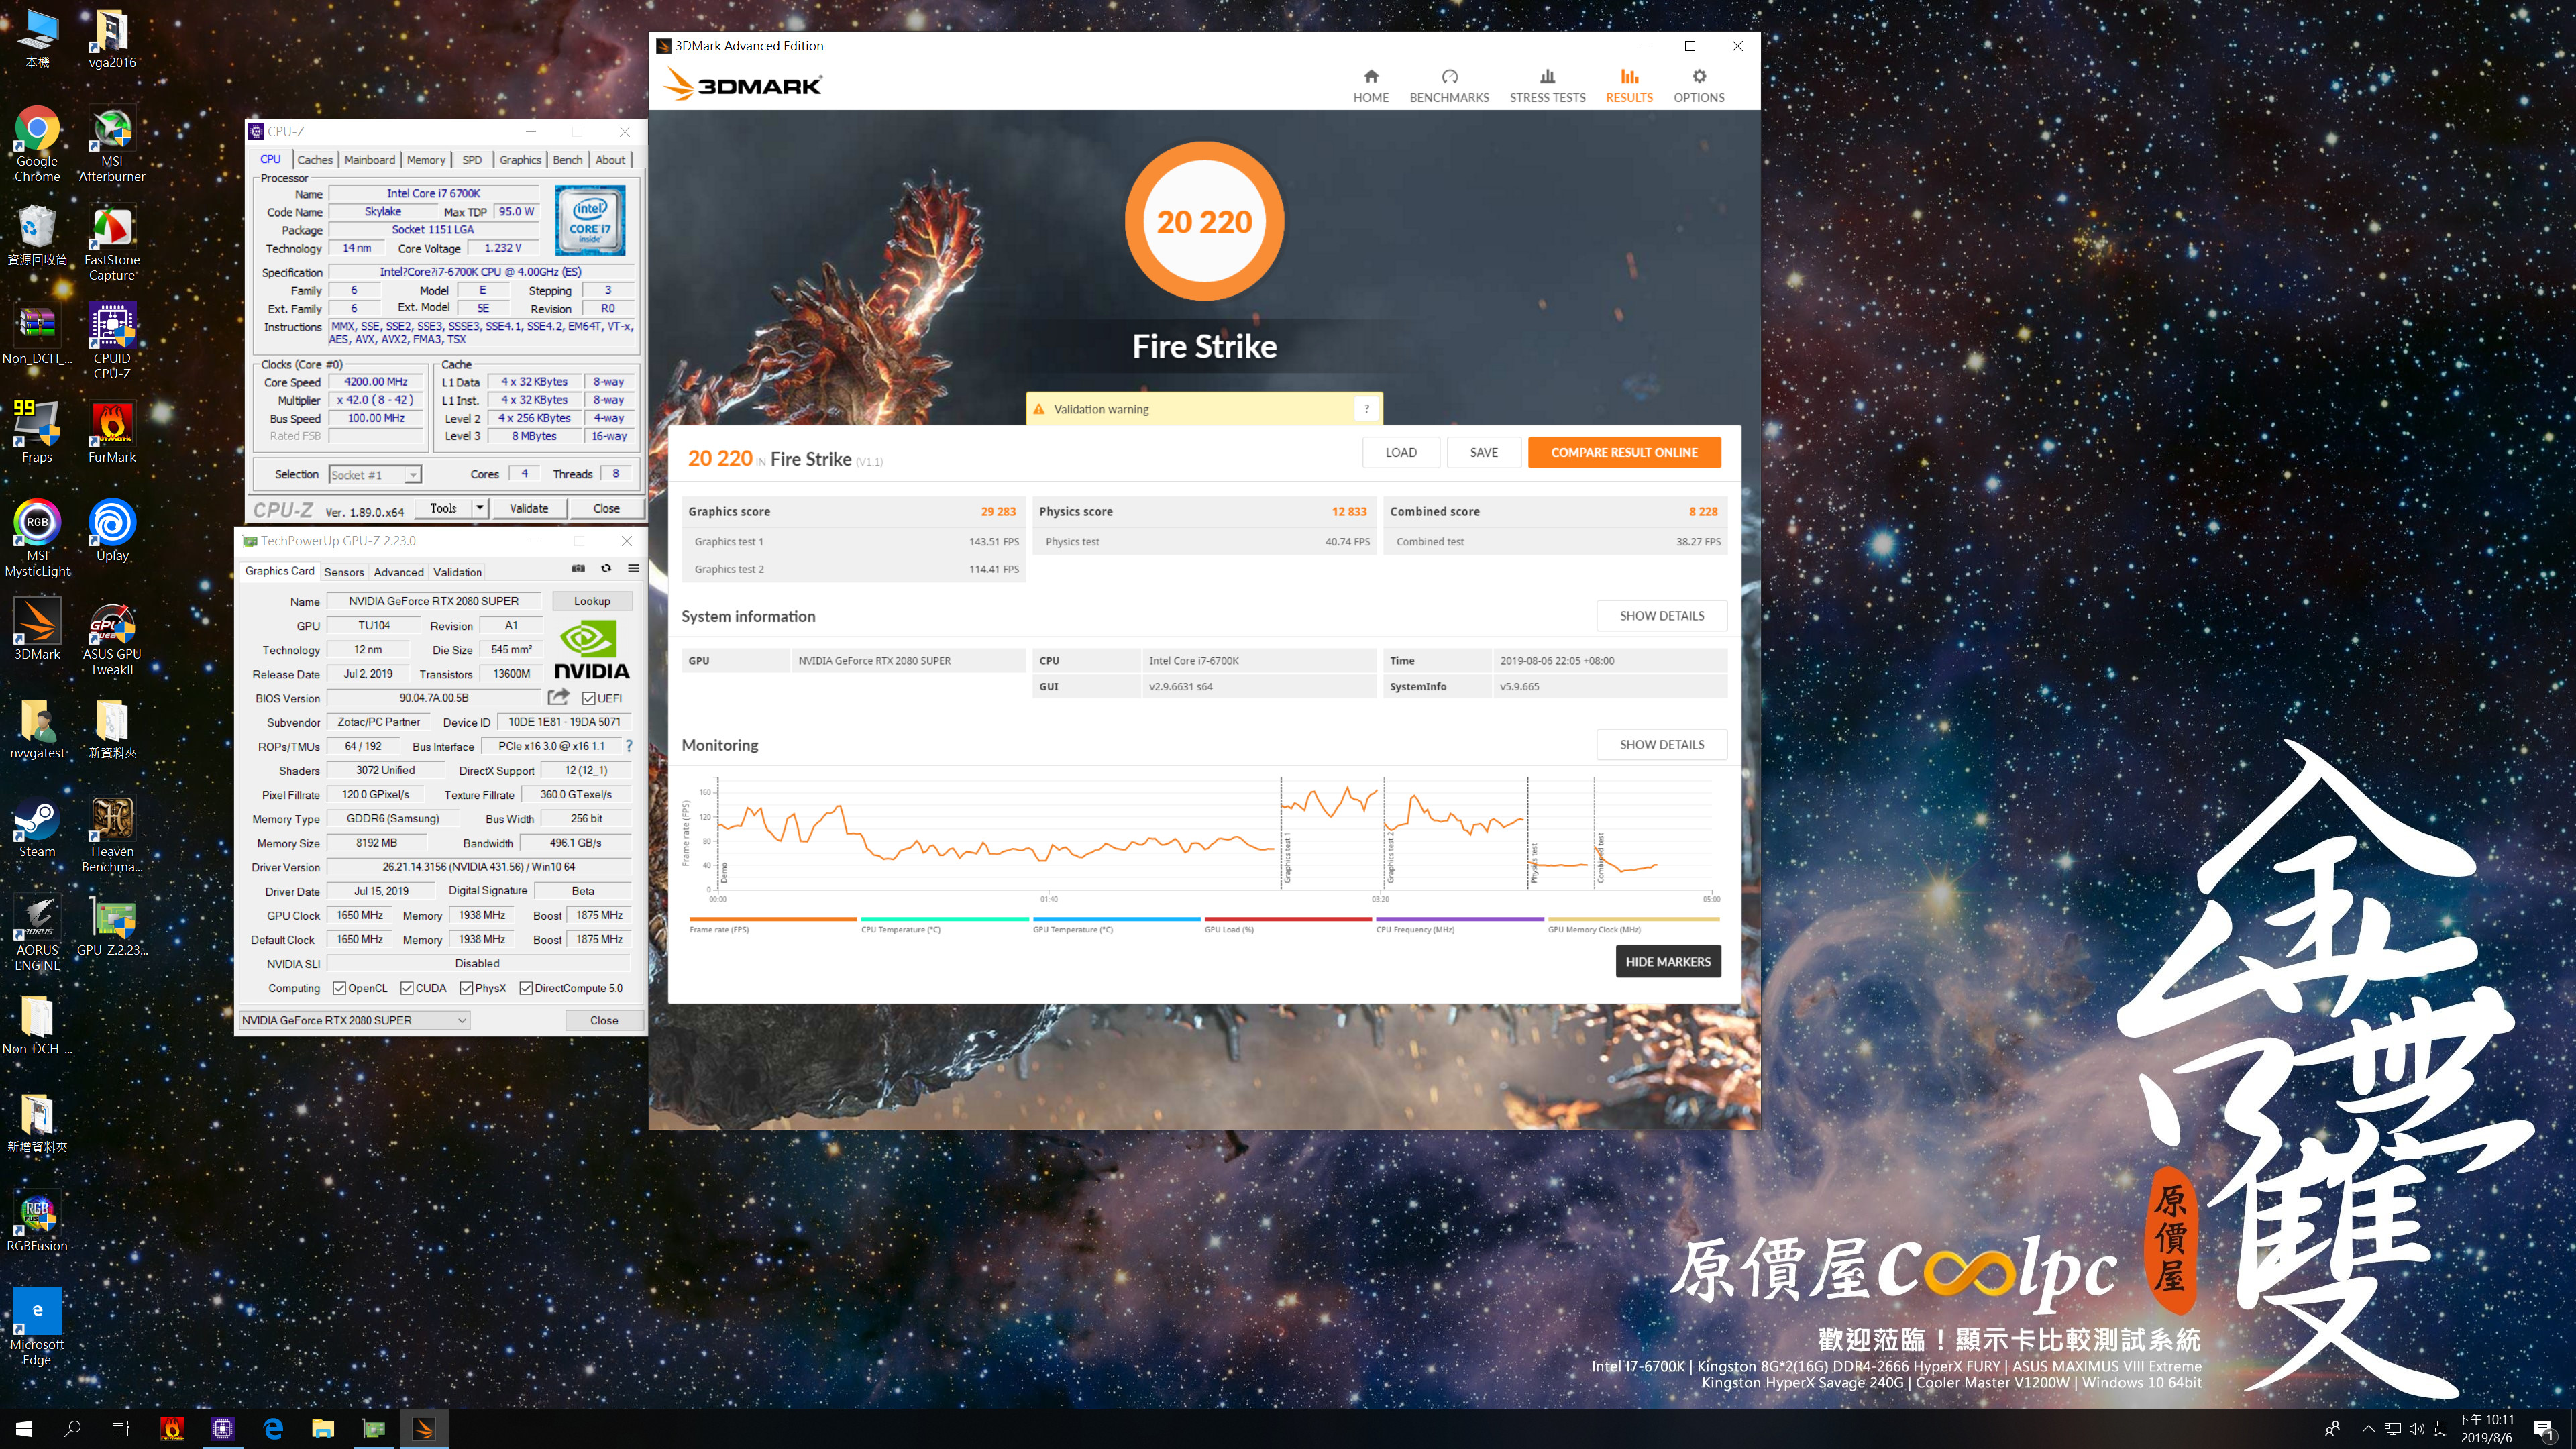2576x1449 pixels.
Task: Open BENCHMARKS section in 3DMark
Action: pyautogui.click(x=1449, y=86)
